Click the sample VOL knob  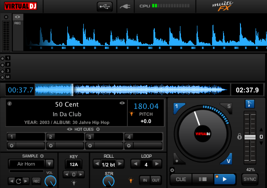(50, 181)
